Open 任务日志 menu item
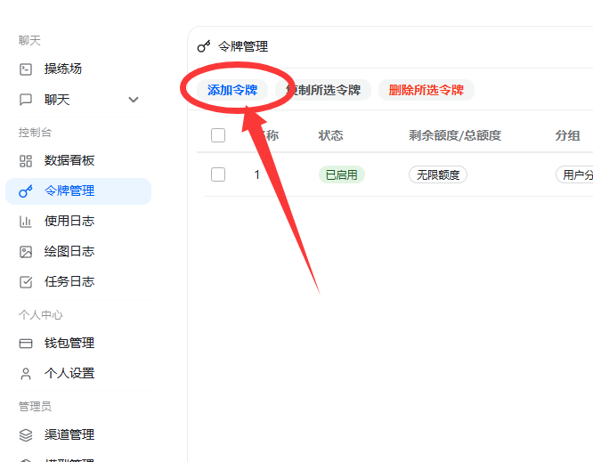 78,282
